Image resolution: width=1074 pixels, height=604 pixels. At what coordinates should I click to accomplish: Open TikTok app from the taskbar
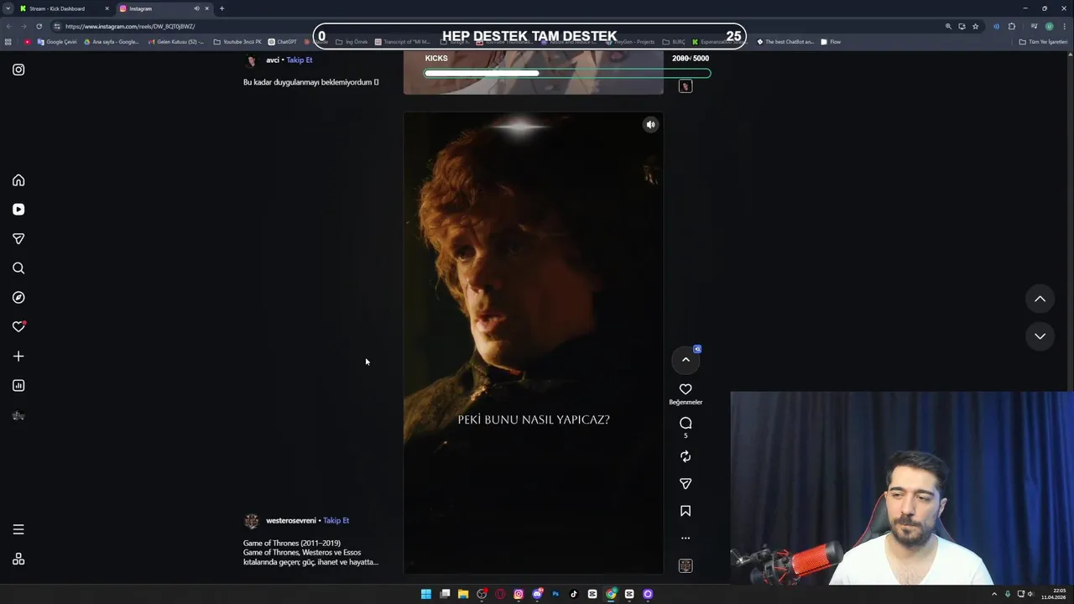pyautogui.click(x=574, y=594)
